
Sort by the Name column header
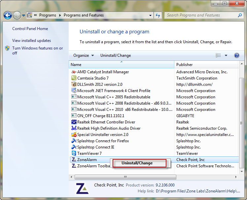tap(122, 65)
